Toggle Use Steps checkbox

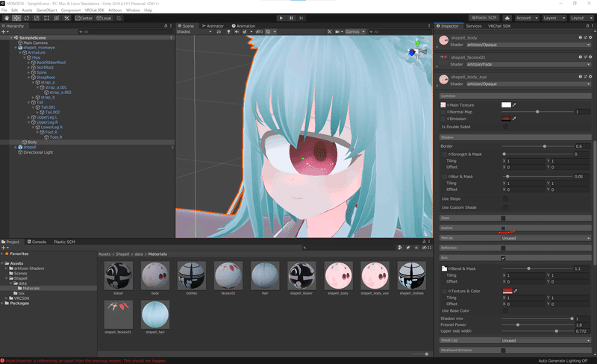pos(505,198)
